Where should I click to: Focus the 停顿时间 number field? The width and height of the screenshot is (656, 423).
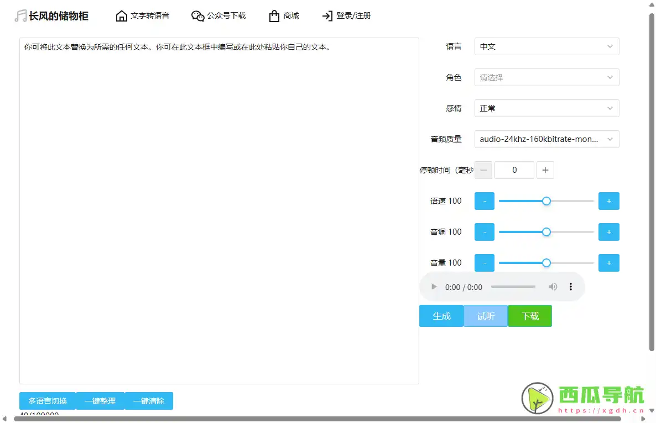pos(514,170)
